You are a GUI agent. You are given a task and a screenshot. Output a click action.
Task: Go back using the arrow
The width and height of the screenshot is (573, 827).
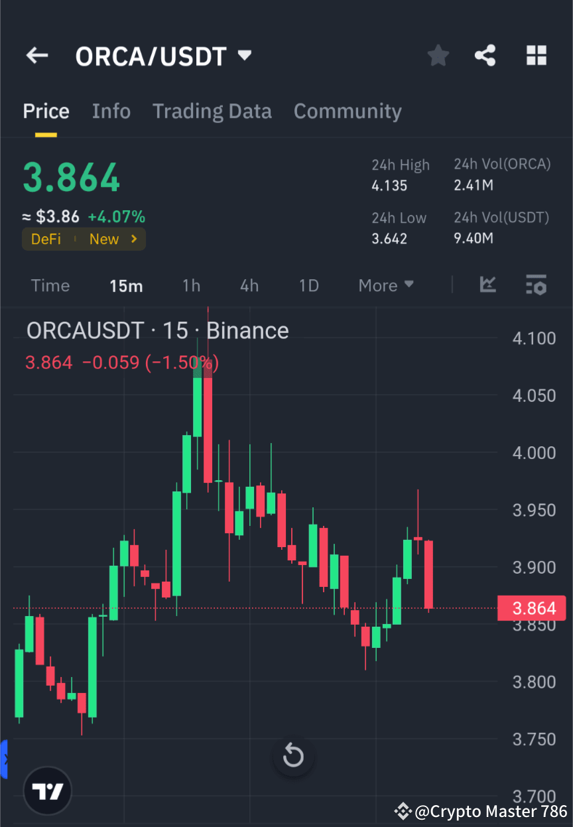point(36,56)
